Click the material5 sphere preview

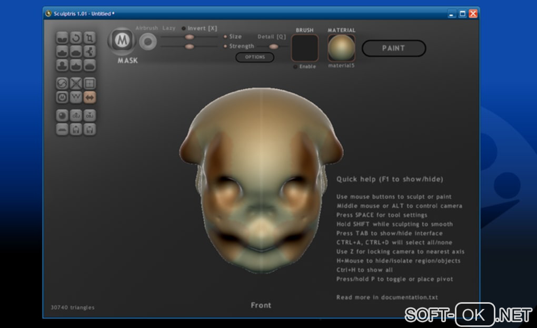pyautogui.click(x=342, y=48)
